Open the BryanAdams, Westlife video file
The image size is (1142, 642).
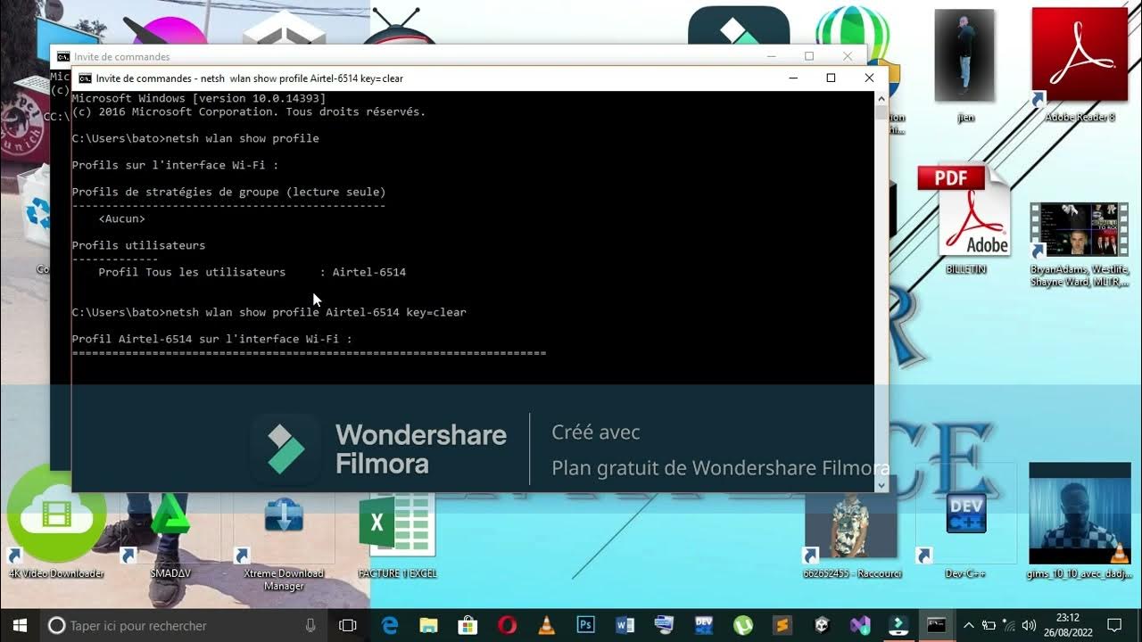1080,243
